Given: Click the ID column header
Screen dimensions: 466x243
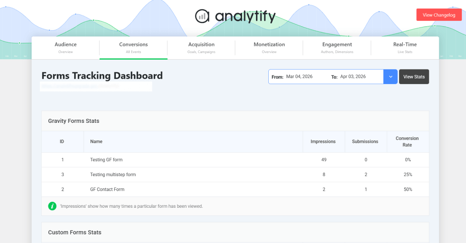Looking at the screenshot, I should pos(62,141).
